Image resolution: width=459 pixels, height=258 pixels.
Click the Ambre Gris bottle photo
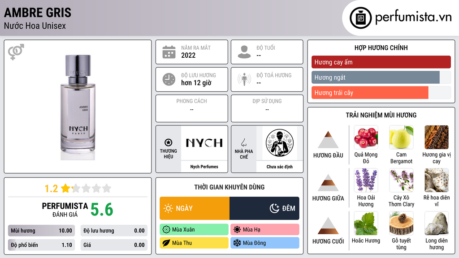coord(78,107)
